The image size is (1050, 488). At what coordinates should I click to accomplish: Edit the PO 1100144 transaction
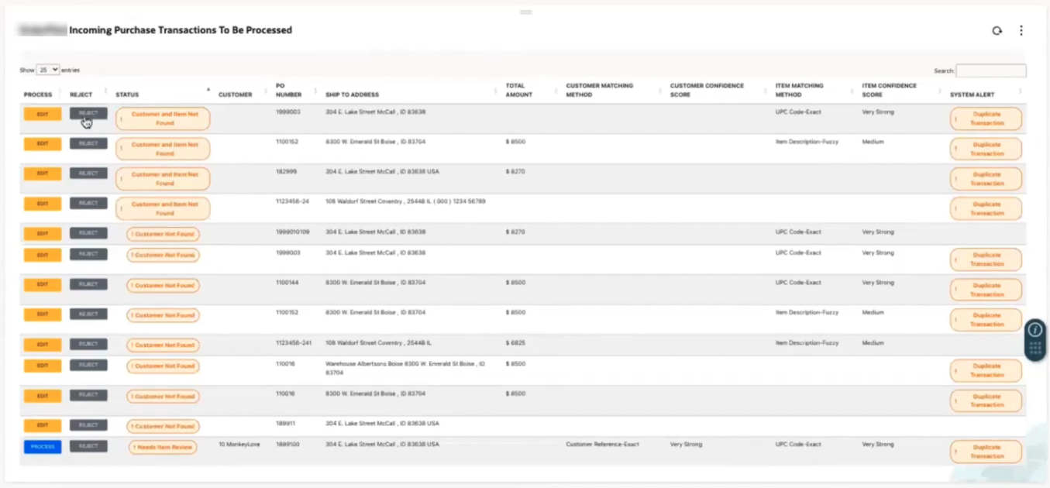43,285
